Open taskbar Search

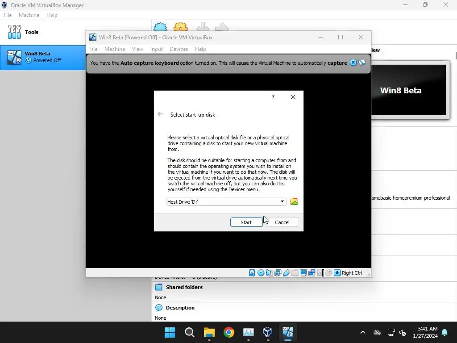coord(189,332)
